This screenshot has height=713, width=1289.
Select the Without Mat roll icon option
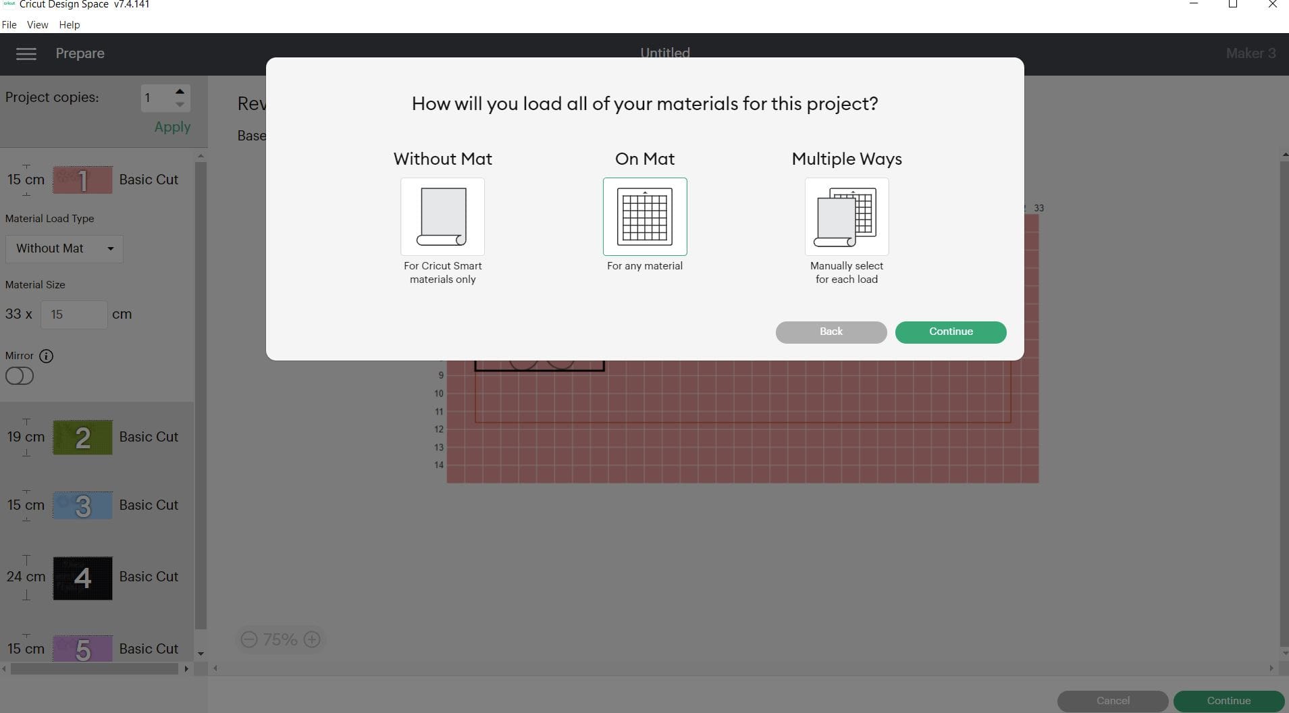click(x=442, y=216)
